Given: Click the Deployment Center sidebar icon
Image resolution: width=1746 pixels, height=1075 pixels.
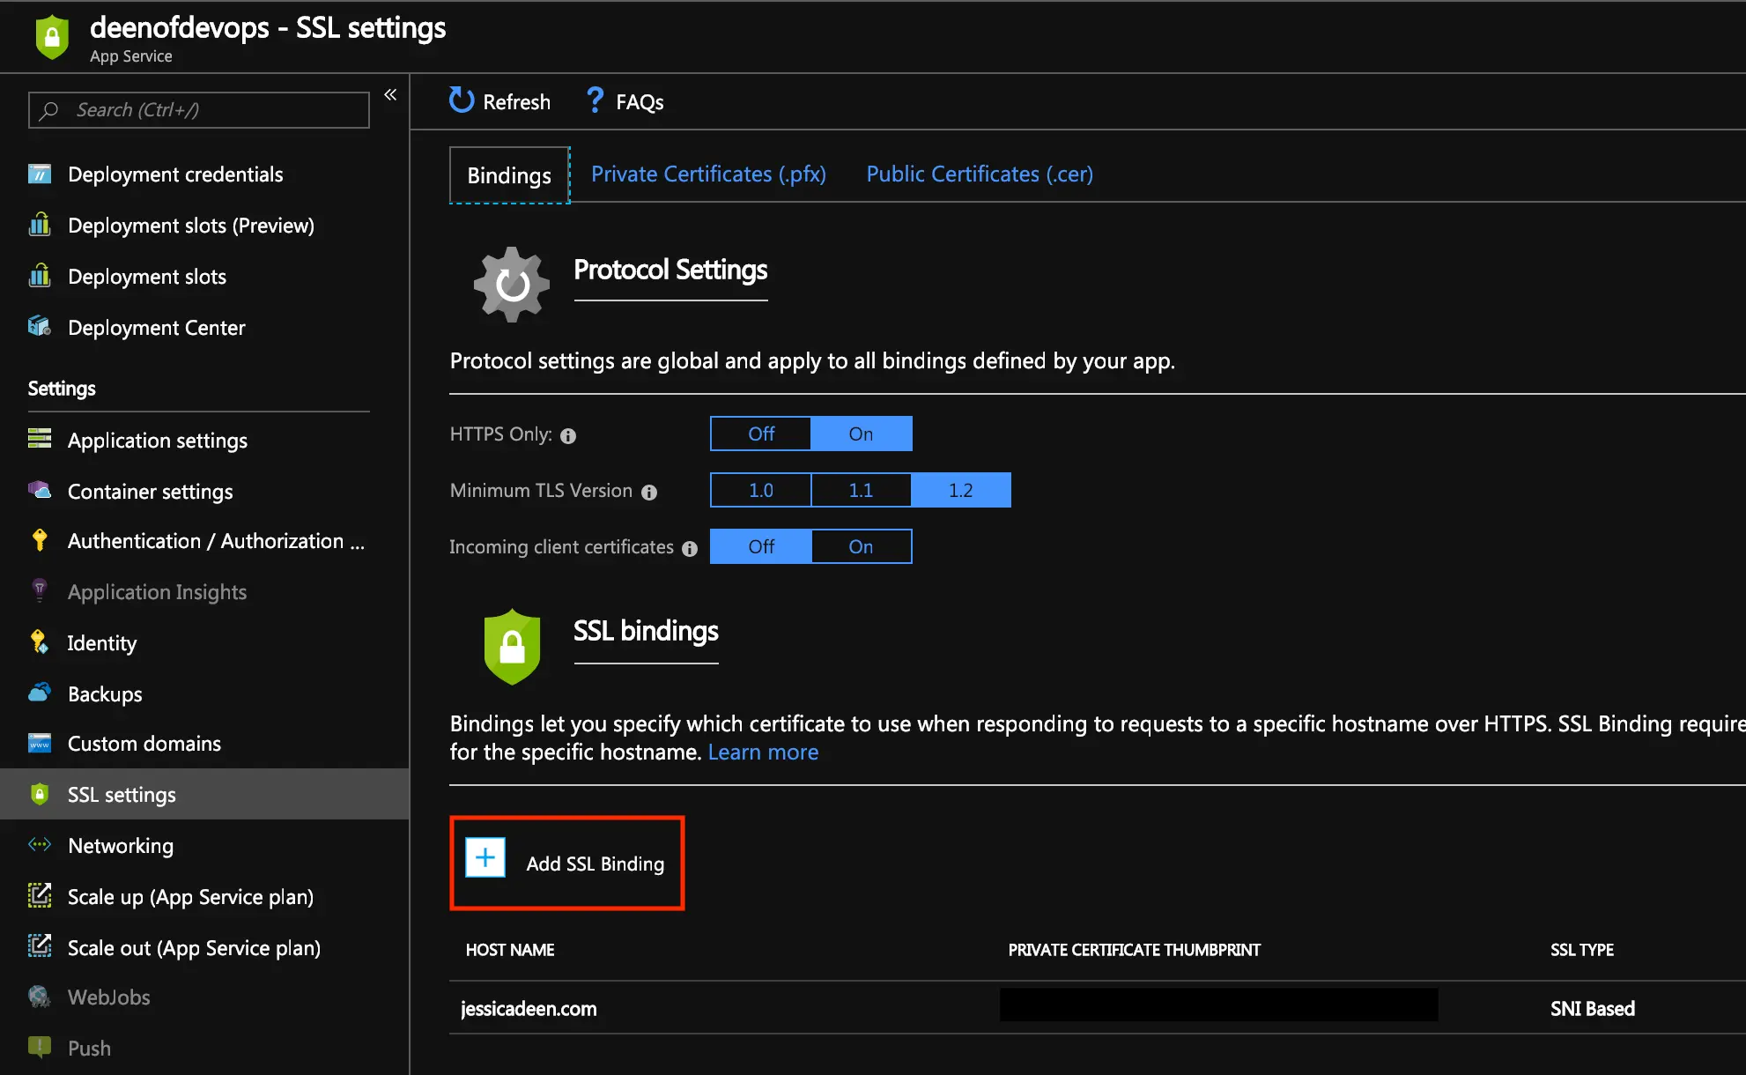Looking at the screenshot, I should tap(40, 327).
